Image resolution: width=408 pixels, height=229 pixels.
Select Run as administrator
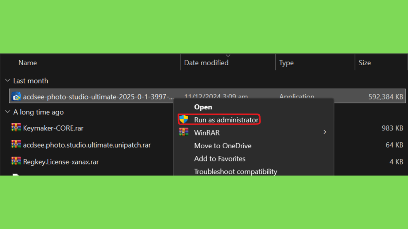[226, 120]
